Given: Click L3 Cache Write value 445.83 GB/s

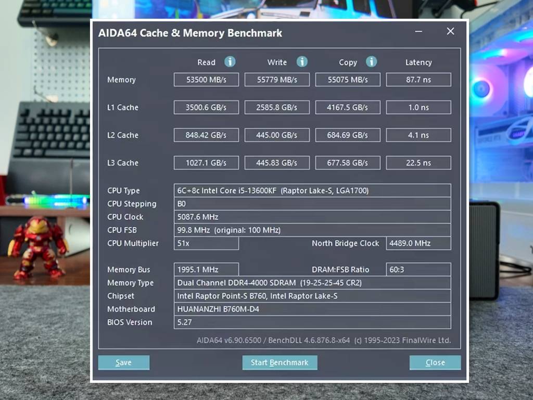Looking at the screenshot, I should pyautogui.click(x=277, y=163).
